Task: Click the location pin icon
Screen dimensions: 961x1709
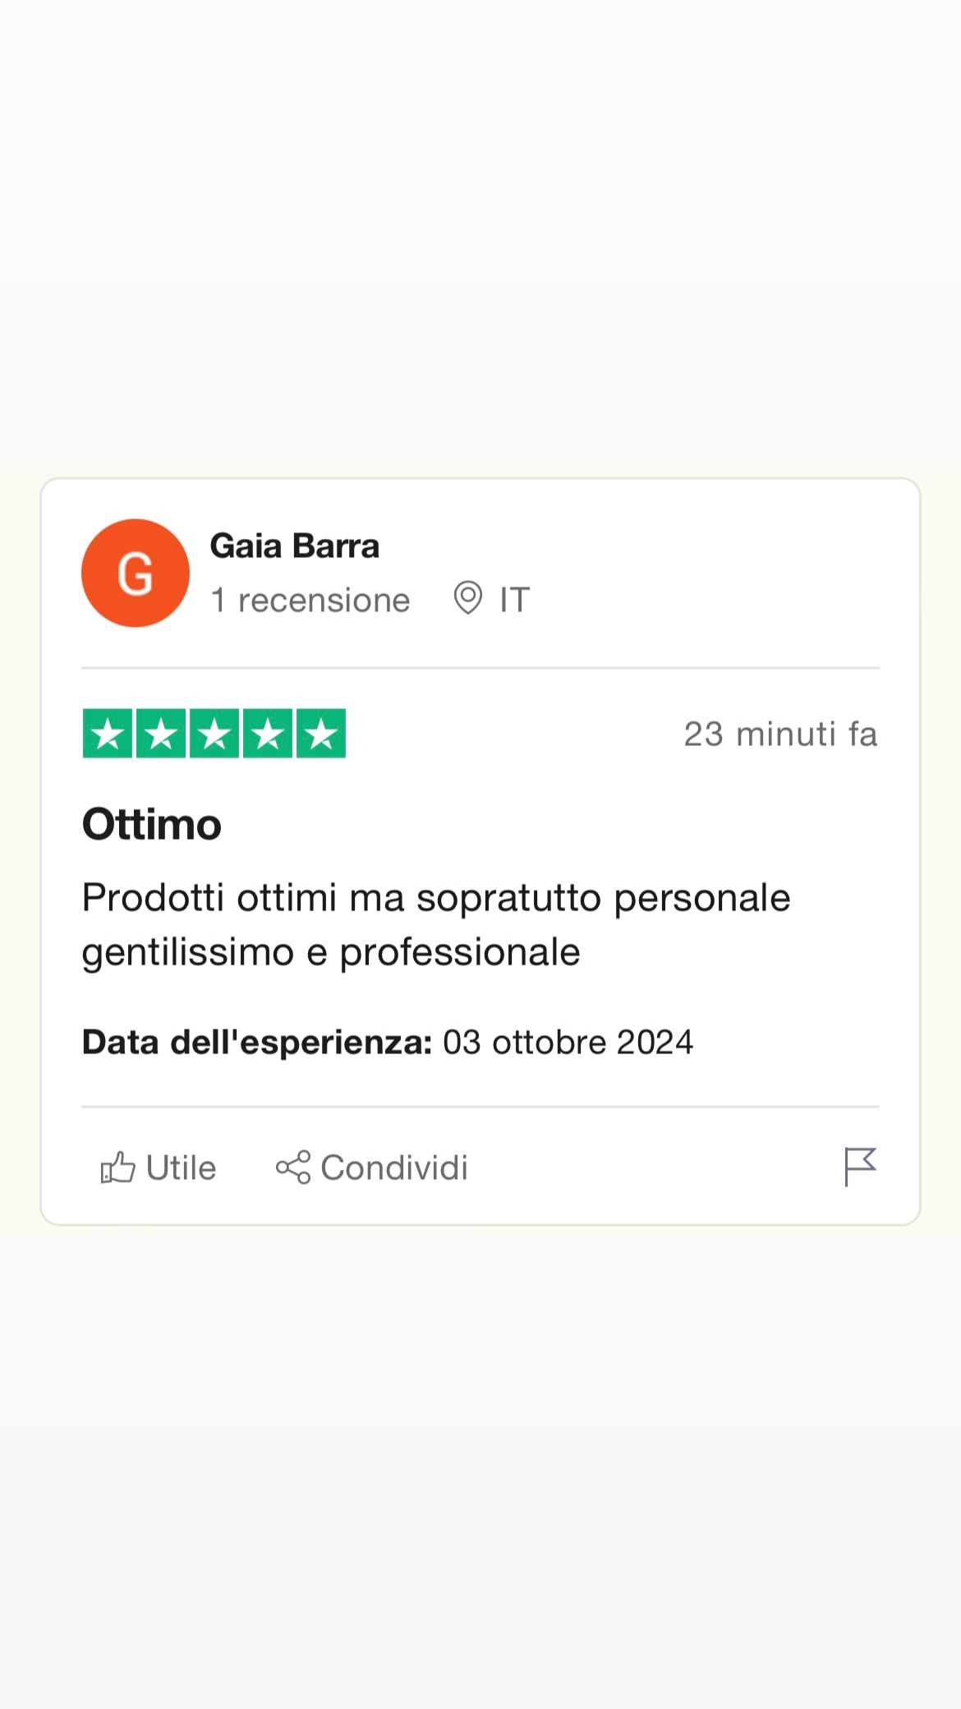Action: 468,598
